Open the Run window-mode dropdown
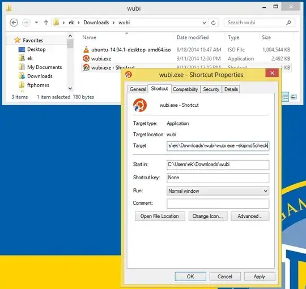 [x=218, y=191]
